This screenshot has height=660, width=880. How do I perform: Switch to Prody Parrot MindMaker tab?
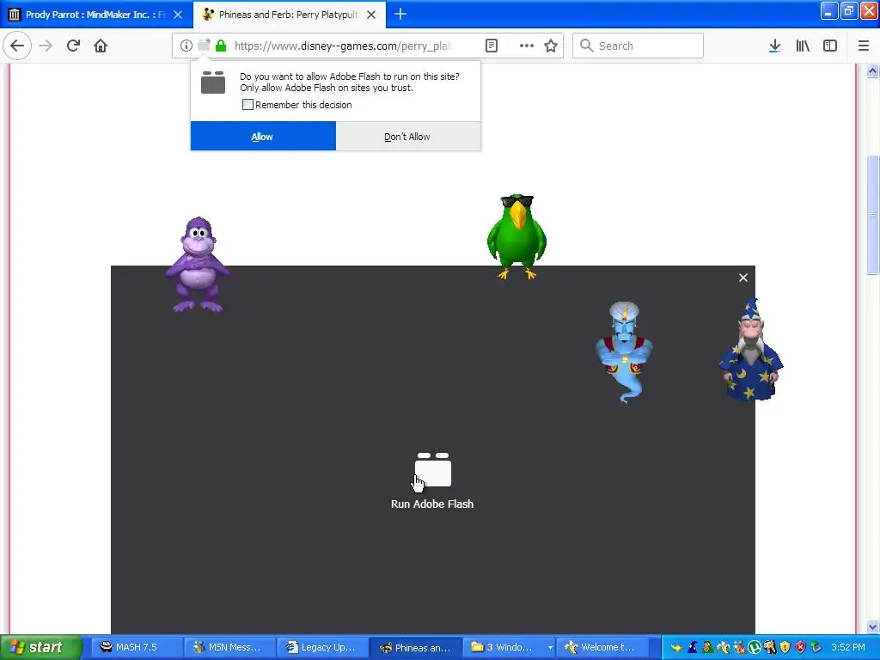[95, 15]
